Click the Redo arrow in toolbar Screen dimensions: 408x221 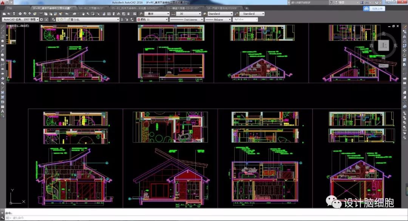point(74,14)
